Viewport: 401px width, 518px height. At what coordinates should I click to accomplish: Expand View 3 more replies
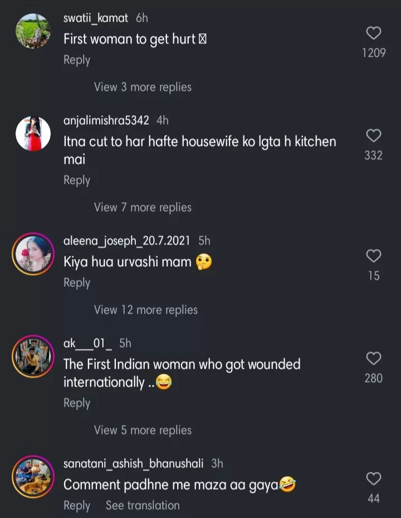coord(143,87)
